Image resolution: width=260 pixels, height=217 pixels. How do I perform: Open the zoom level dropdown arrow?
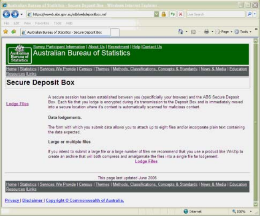(x=251, y=211)
